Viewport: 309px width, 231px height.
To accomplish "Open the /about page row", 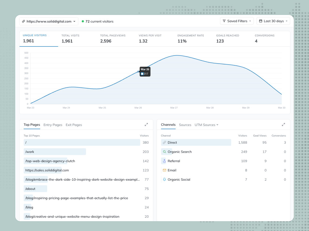I will (86, 189).
